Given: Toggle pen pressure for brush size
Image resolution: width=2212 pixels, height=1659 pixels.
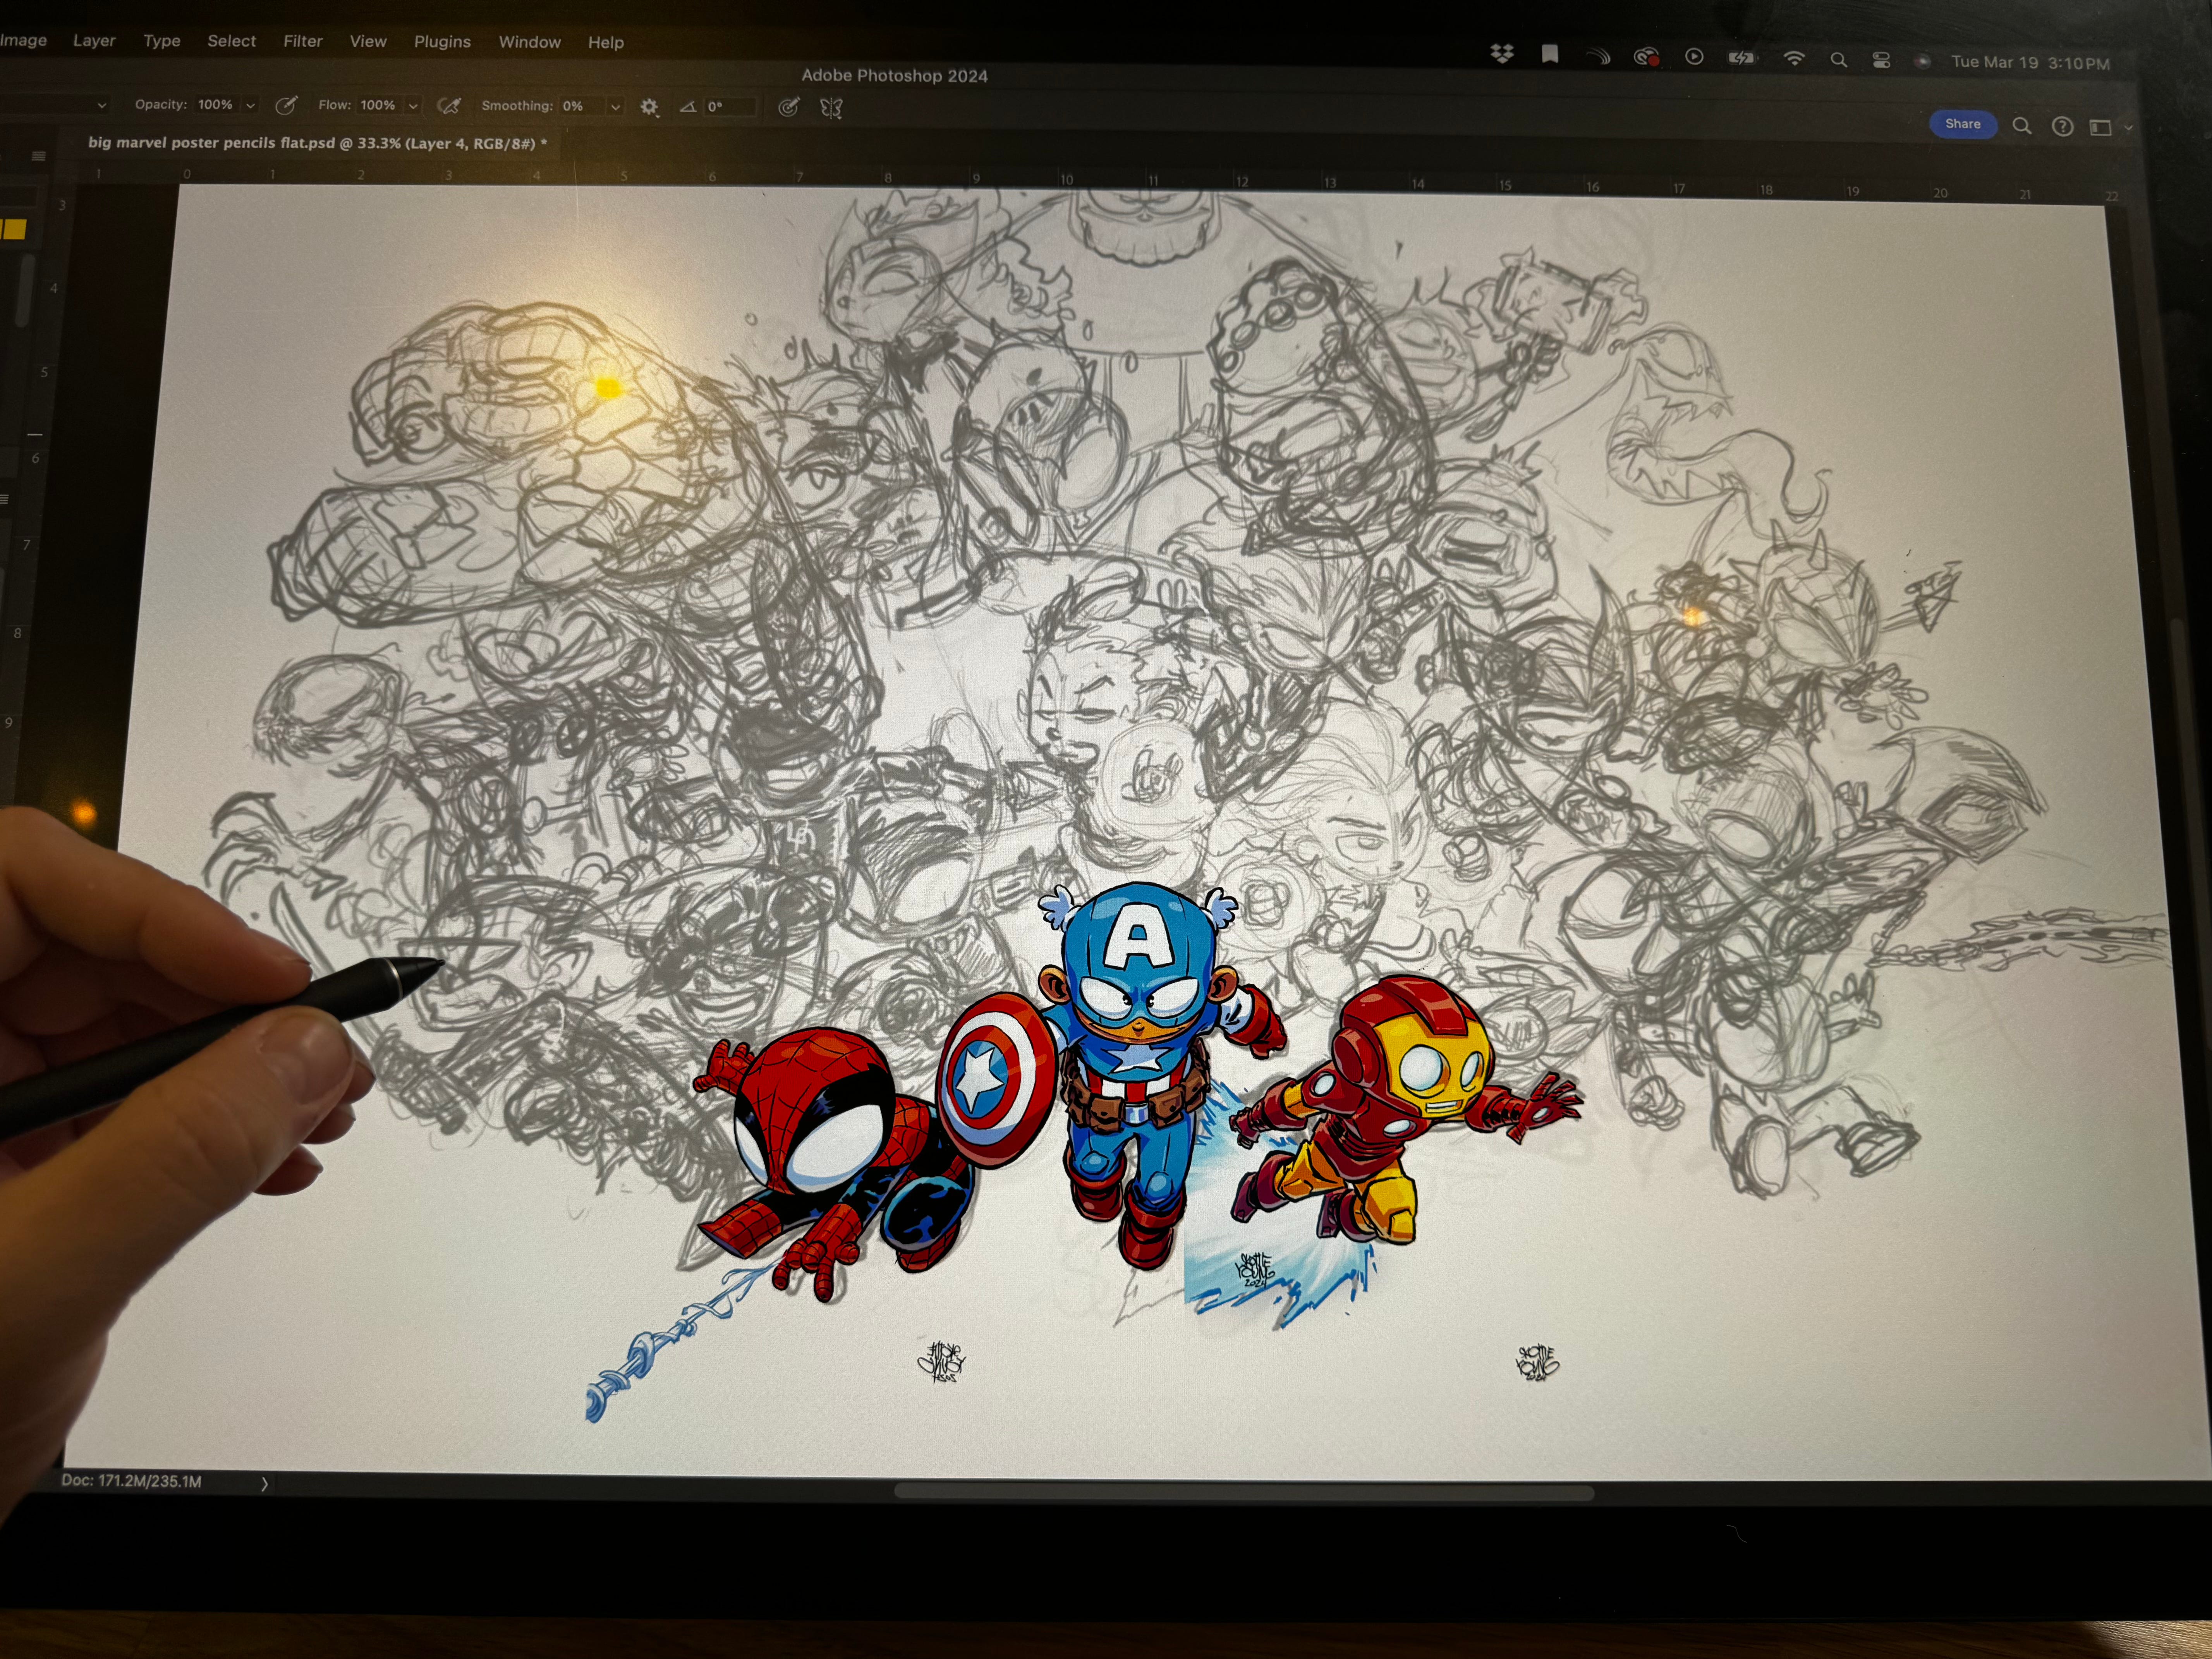Looking at the screenshot, I should [x=789, y=107].
